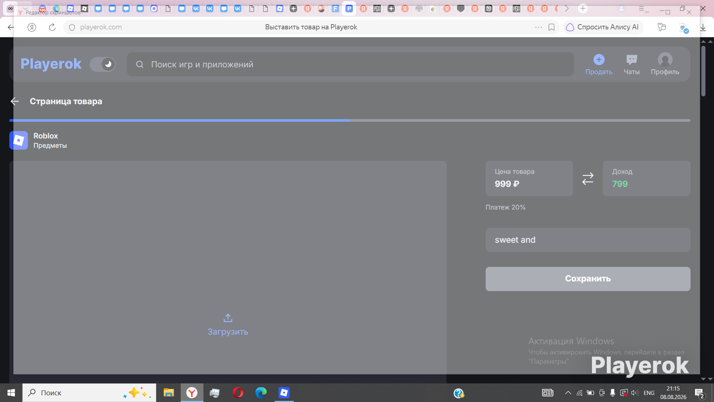Open the Yandex home button in toolbar
This screenshot has height=402, width=714.
tap(32, 27)
